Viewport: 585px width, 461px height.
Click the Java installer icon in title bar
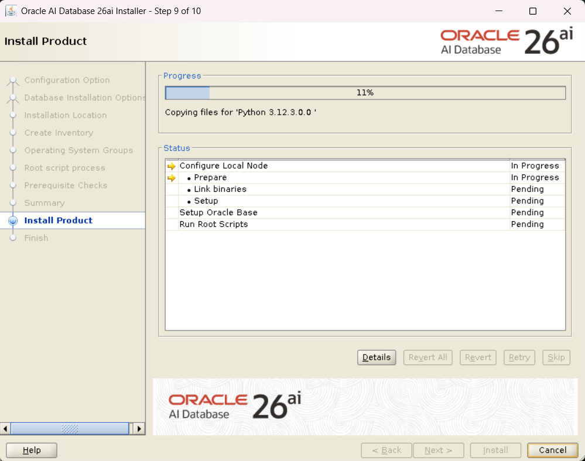click(11, 11)
